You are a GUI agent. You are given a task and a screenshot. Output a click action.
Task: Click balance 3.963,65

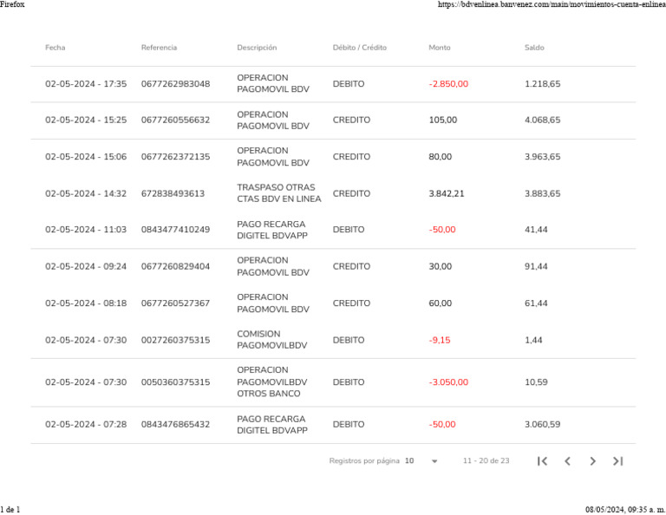542,157
